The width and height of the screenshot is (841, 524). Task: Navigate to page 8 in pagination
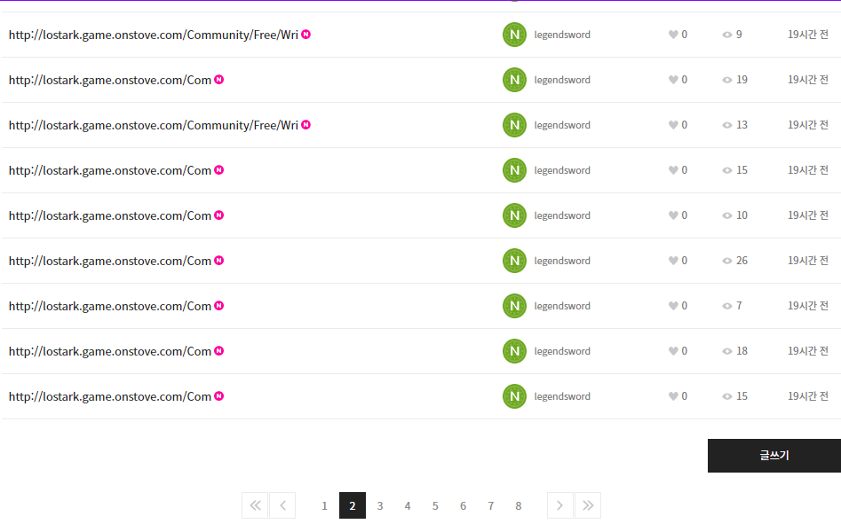coord(519,505)
